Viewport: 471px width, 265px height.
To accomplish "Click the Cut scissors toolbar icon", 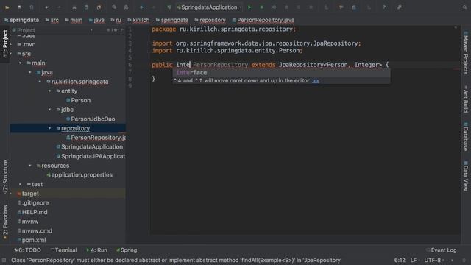I will tap(74, 7).
